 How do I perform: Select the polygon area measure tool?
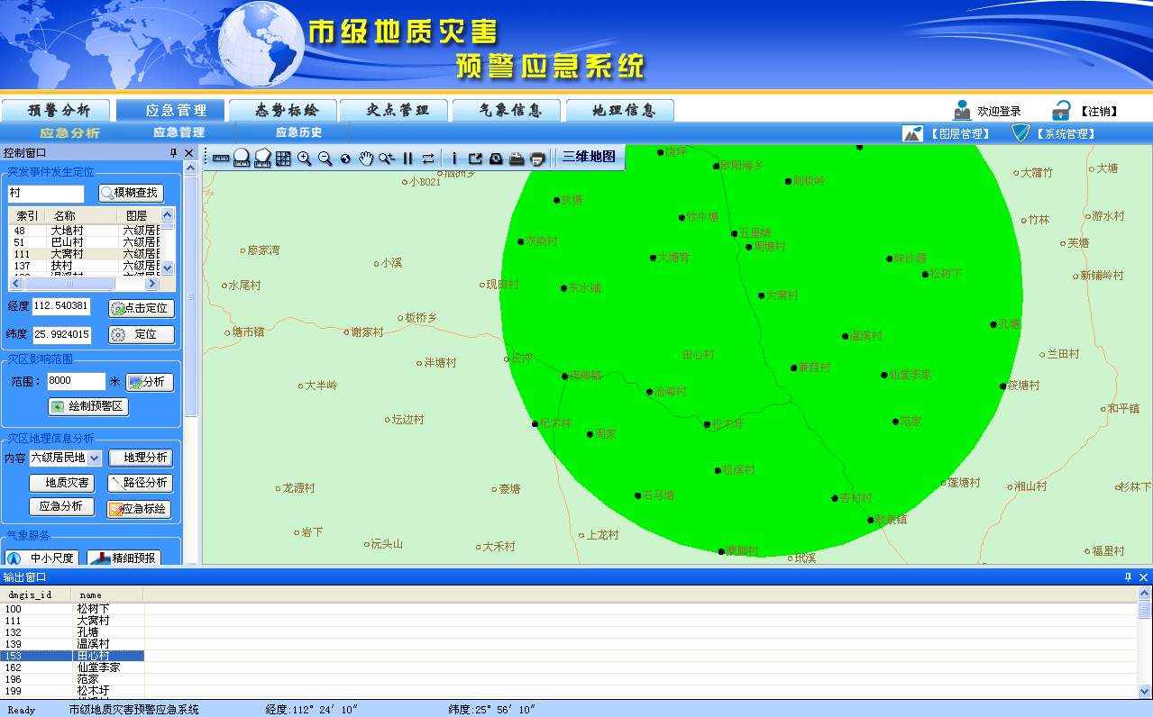tap(261, 159)
